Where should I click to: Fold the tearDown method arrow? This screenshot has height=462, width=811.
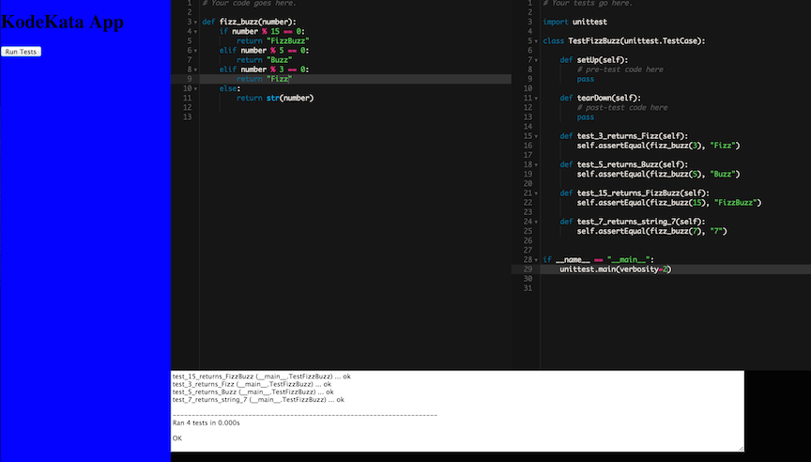tap(536, 99)
